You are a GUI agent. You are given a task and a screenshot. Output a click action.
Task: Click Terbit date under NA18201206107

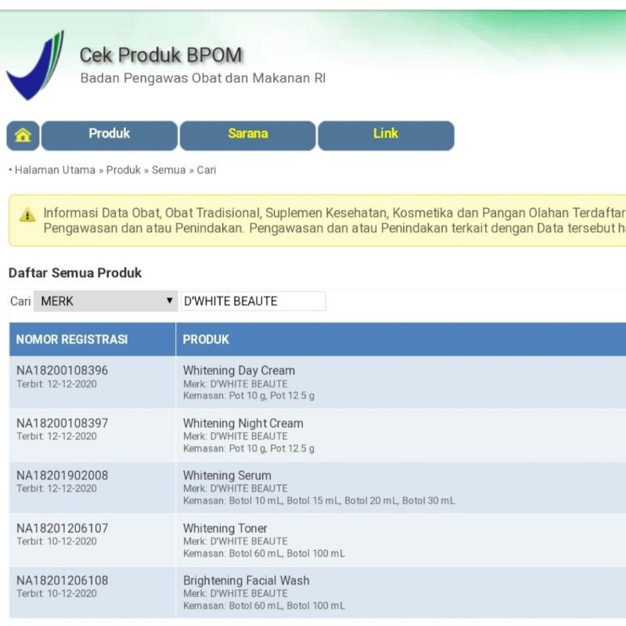pos(56,541)
